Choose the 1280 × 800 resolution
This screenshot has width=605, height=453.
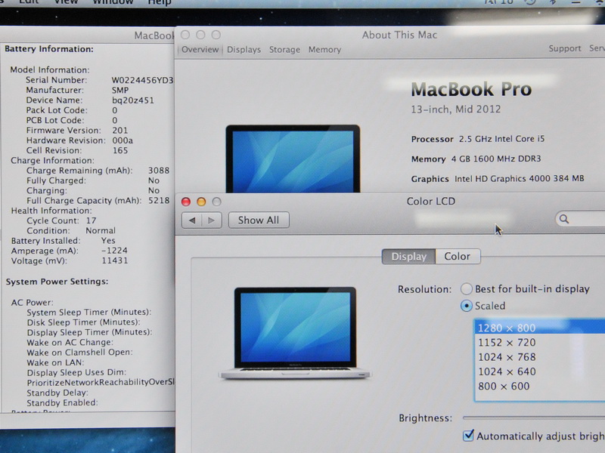[x=540, y=328]
